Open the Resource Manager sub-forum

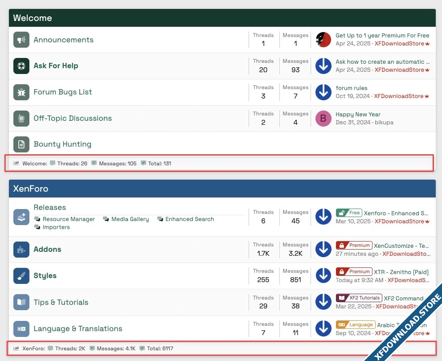pyautogui.click(x=69, y=219)
